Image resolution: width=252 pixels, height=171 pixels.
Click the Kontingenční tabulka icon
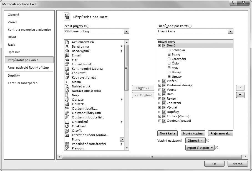[67, 69]
